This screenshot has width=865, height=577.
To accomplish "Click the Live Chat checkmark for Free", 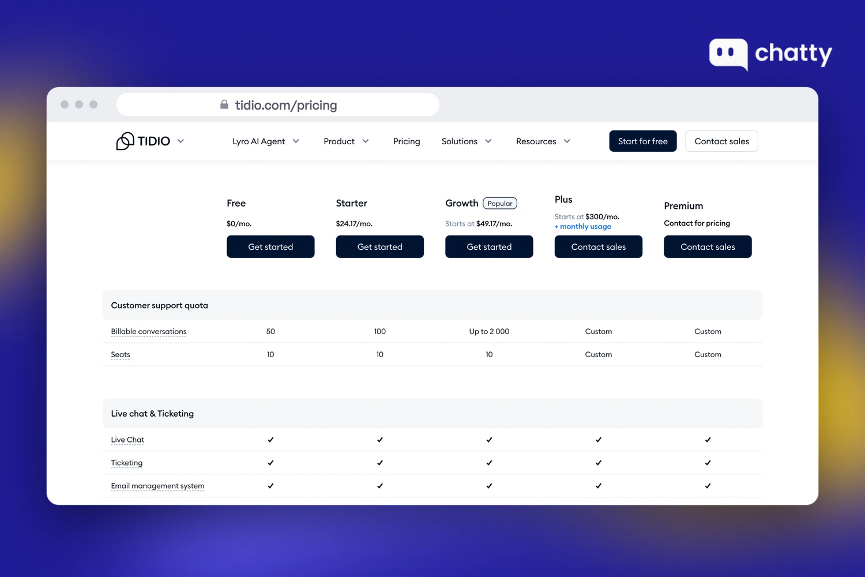I will pyautogui.click(x=270, y=440).
